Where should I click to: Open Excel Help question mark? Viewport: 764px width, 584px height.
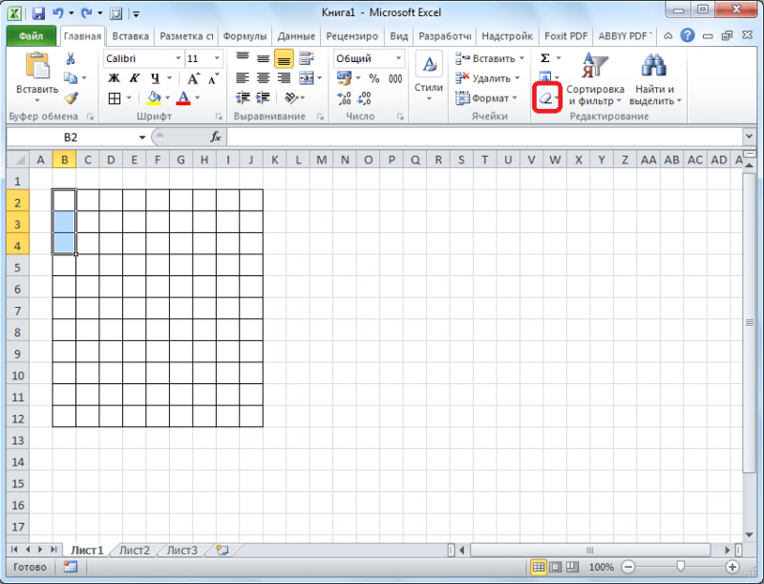pyautogui.click(x=688, y=35)
